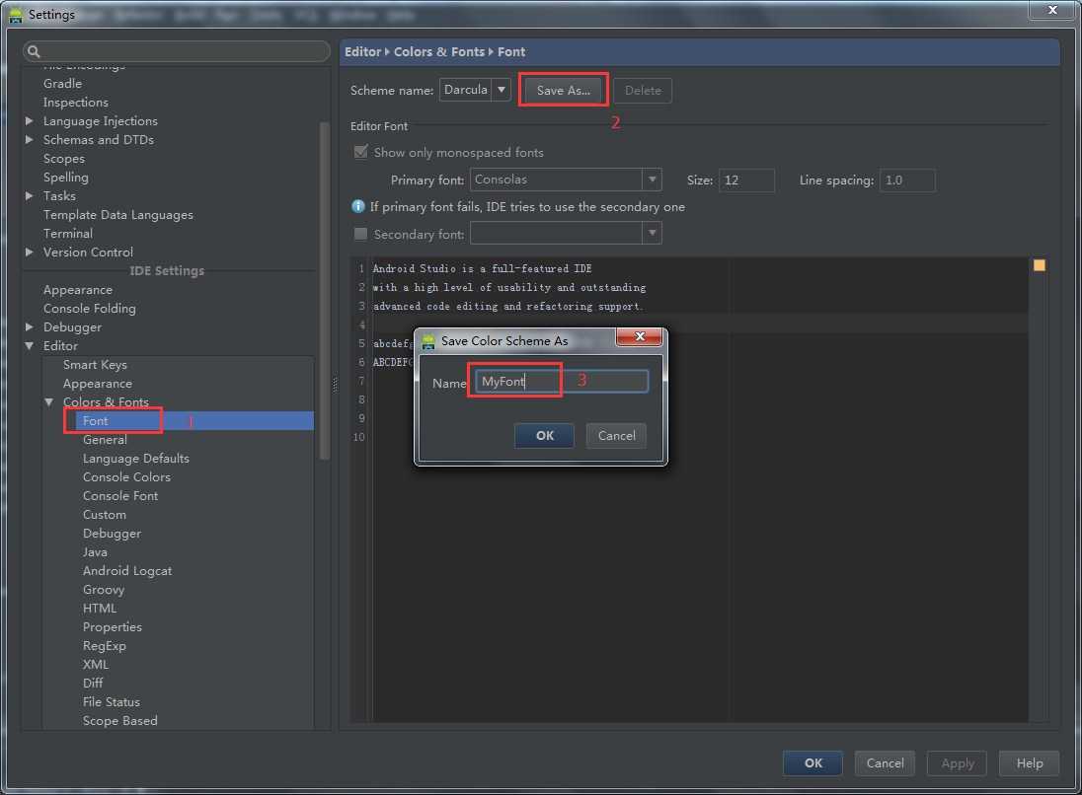Click Editor in the breadcrumb header
This screenshot has height=795, width=1082.
click(x=362, y=51)
